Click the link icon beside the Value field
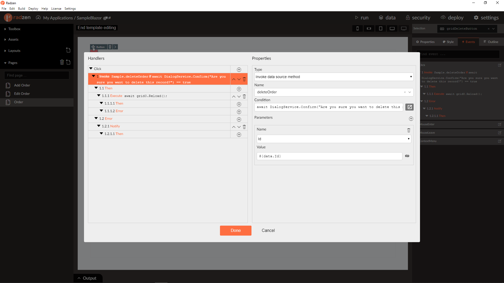Viewport: 504px width, 283px height. point(407,156)
